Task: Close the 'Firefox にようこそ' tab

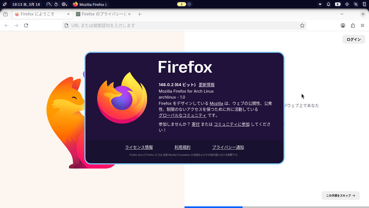Action: click(68, 14)
